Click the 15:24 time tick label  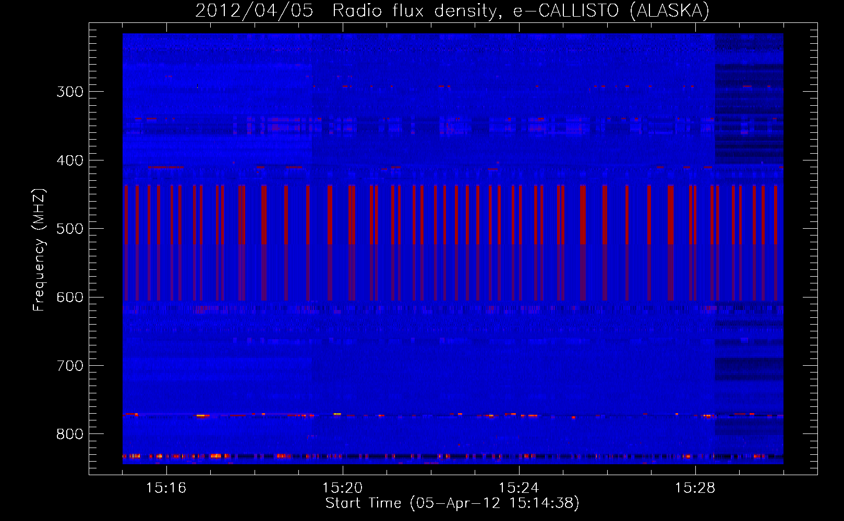point(519,488)
